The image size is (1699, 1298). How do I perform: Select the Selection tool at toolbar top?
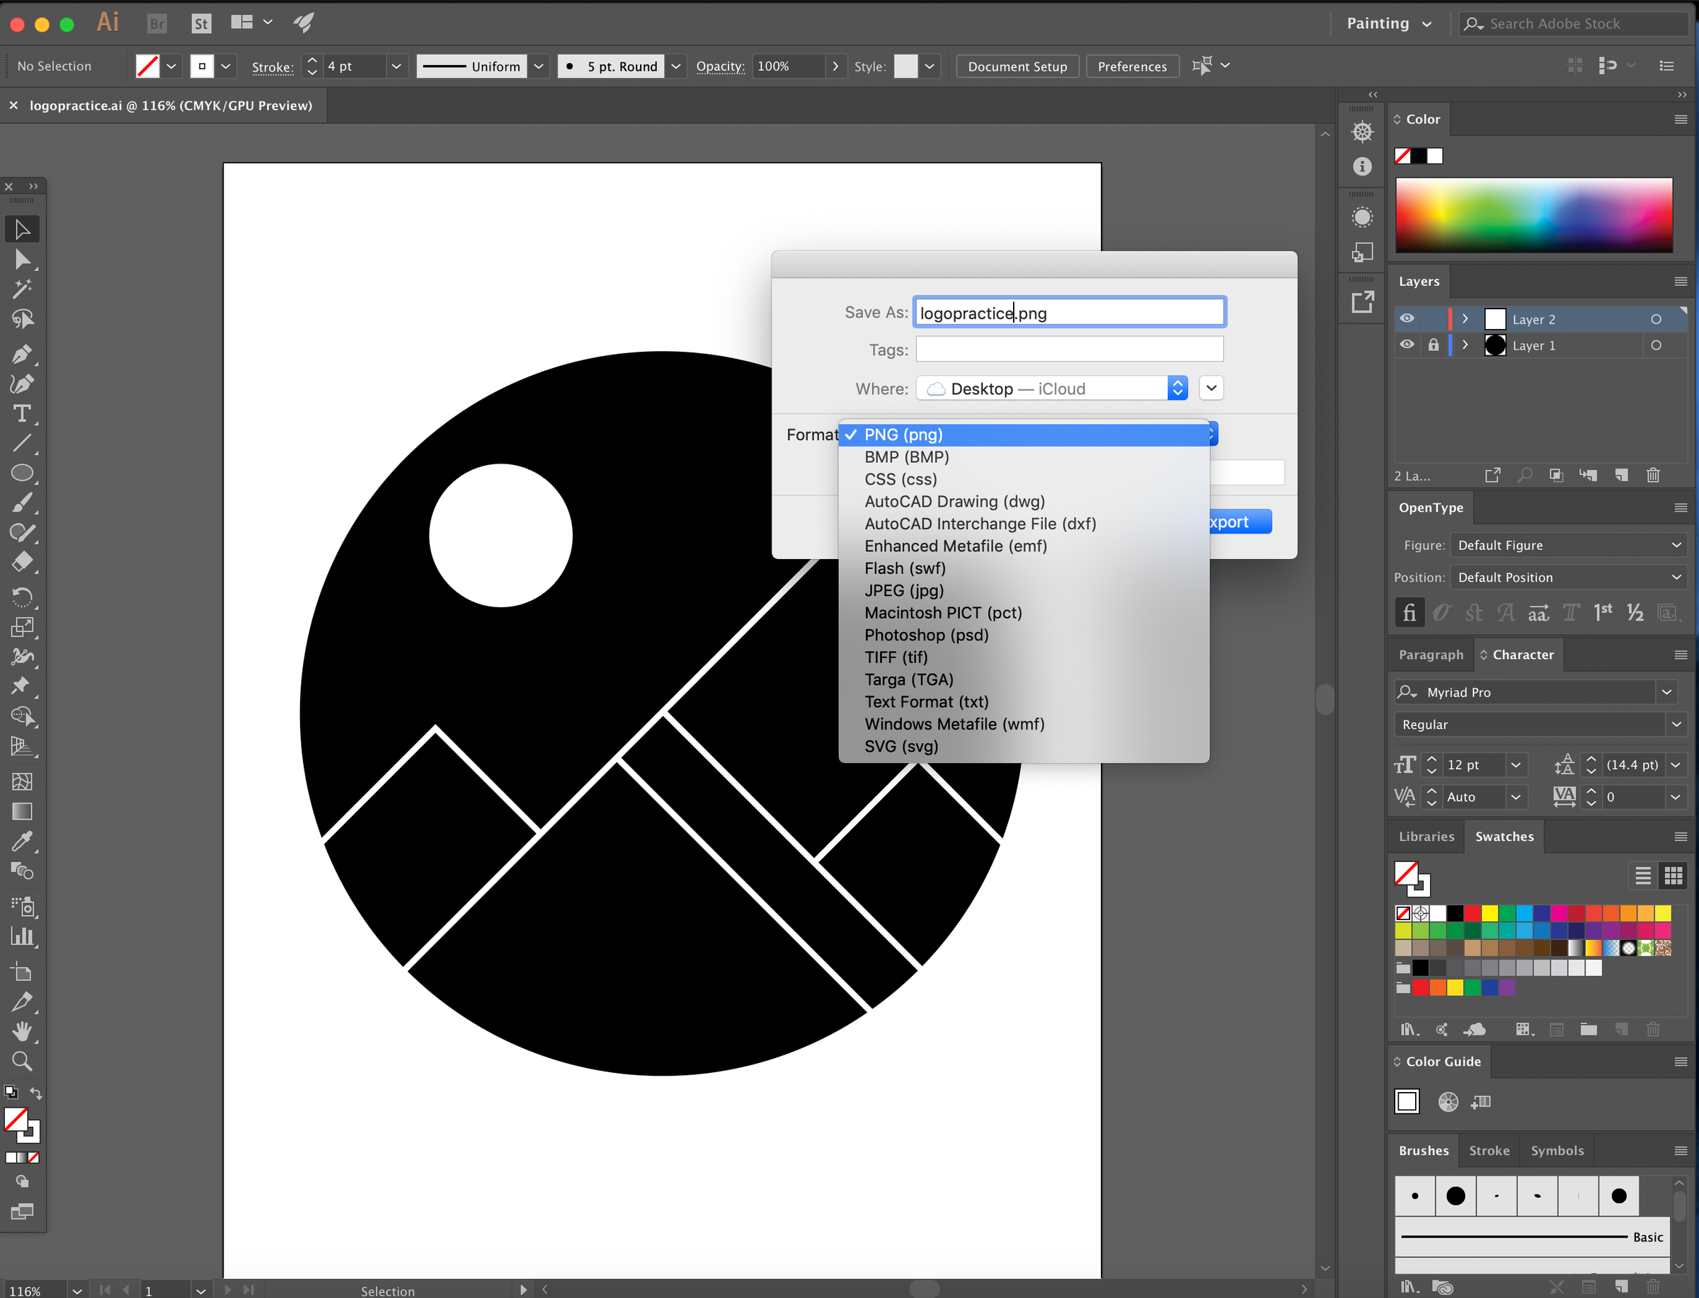click(23, 229)
